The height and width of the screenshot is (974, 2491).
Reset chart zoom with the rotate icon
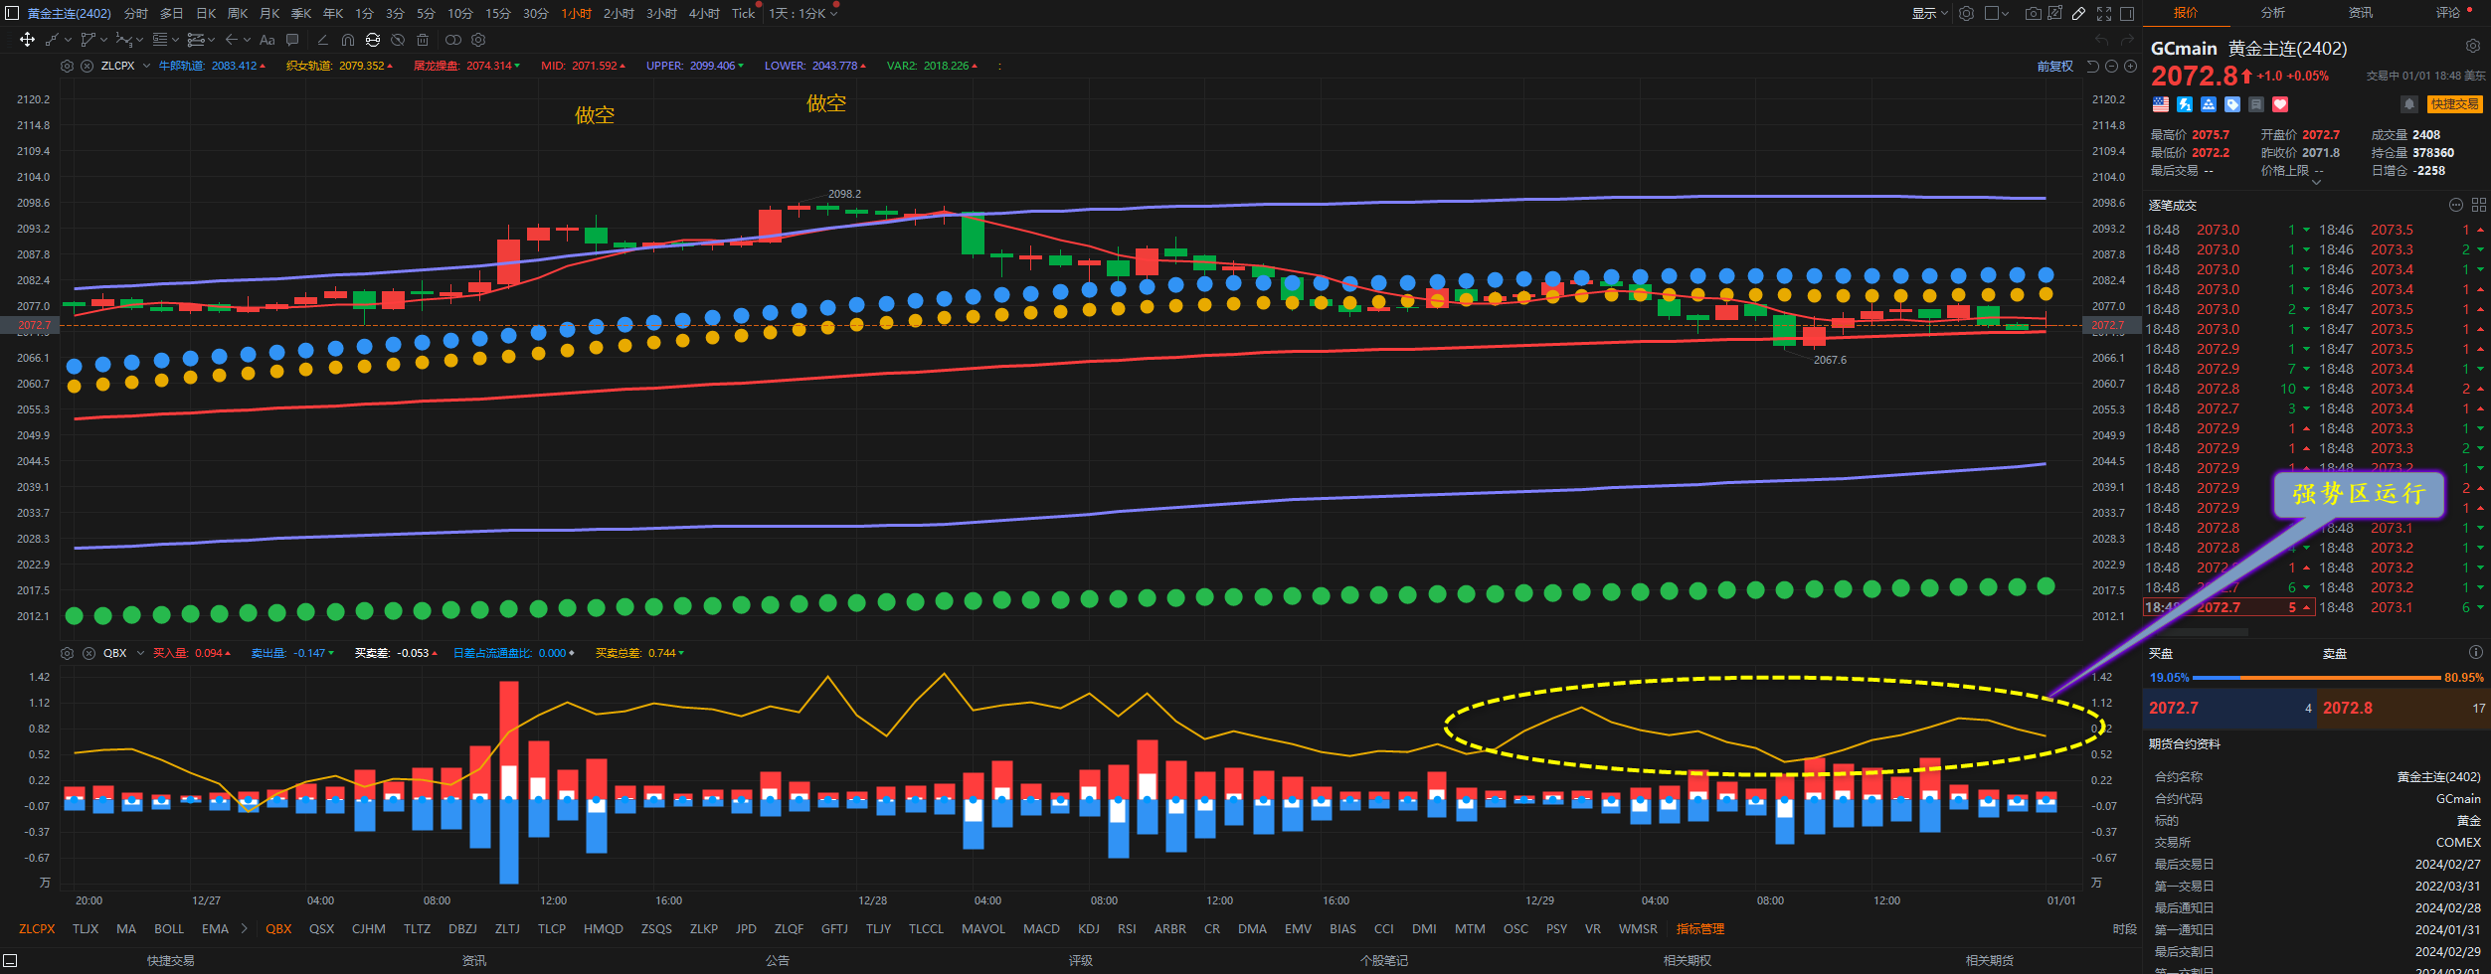click(x=2092, y=66)
